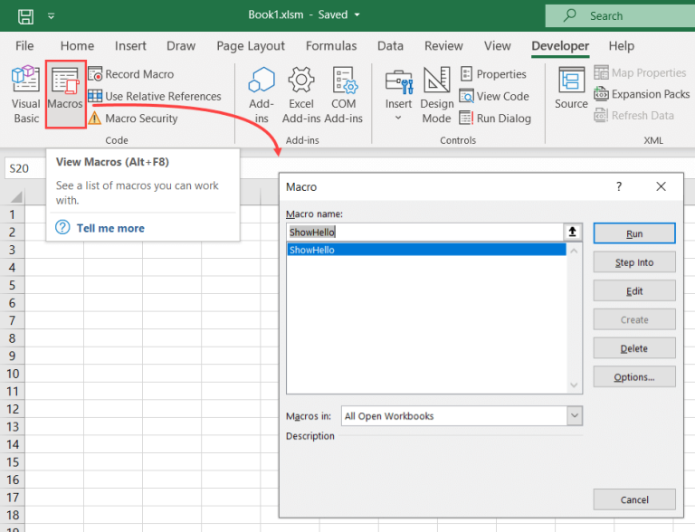Viewport: 695px width, 532px height.
Task: Run the ShowHello macro
Action: (x=634, y=233)
